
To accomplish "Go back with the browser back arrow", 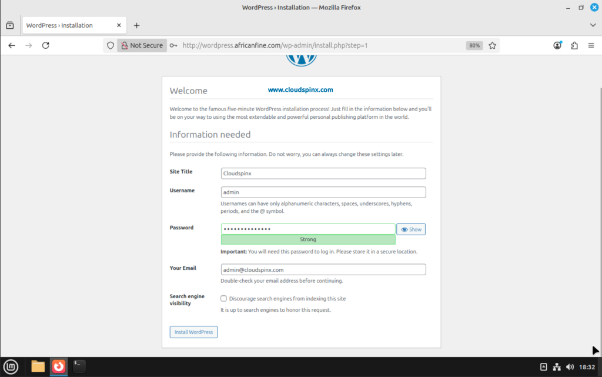I will point(12,45).
